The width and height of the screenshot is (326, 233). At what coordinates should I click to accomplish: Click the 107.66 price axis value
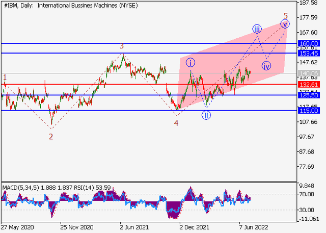(x=309, y=122)
